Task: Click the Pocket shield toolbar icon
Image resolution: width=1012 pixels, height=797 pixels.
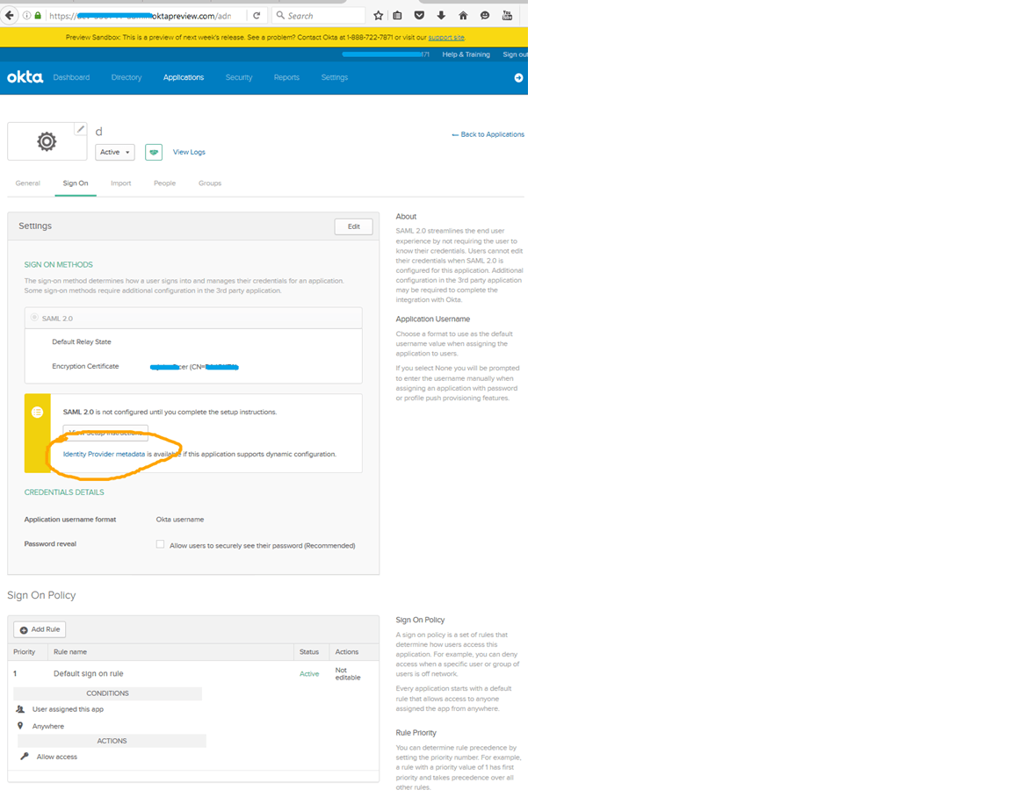Action: [420, 16]
